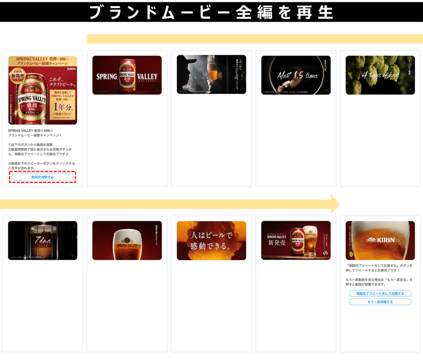Open the campaign banner image with 1年分
This screenshot has height=362, width=423.
coord(43,90)
